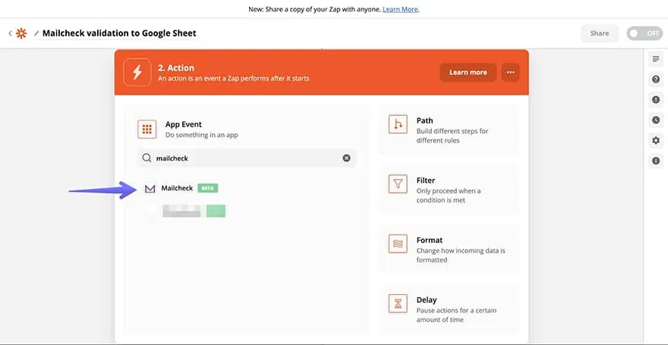668x345 pixels.
Task: Select the App Event grid icon
Action: [x=147, y=129]
